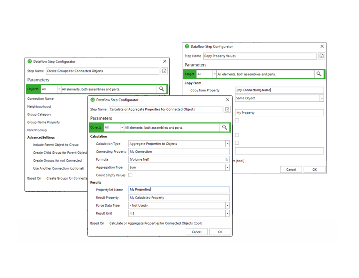Click the filter description field in Copy Property window
Image resolution: width=359 pixels, height=278 pixels.
(265, 74)
